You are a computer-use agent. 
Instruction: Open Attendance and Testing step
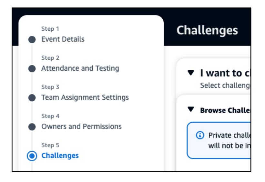tap(80, 68)
